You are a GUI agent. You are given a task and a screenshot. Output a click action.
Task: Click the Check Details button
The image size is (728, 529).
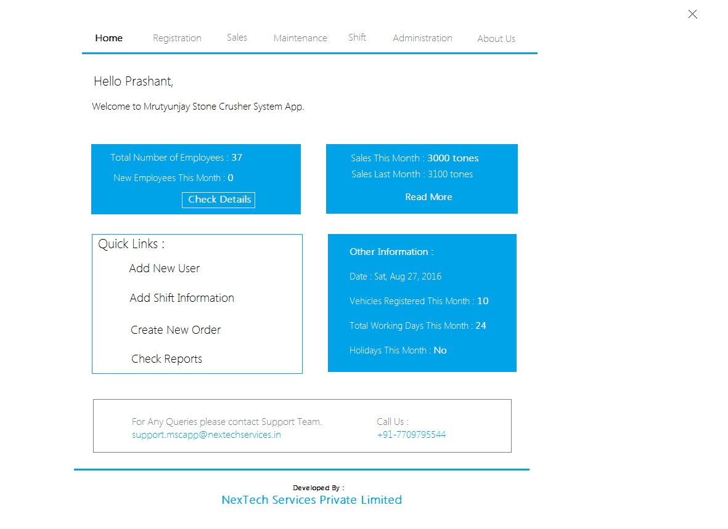click(x=219, y=200)
